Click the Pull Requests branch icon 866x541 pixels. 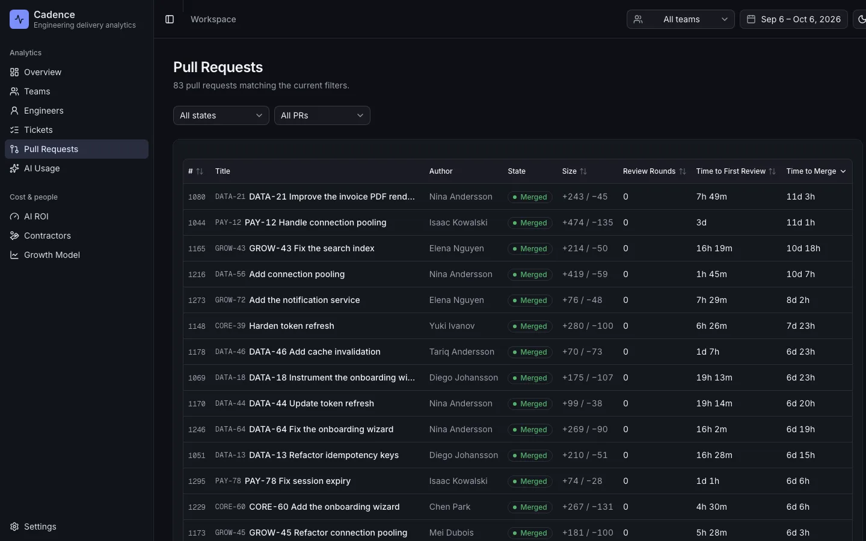click(x=14, y=149)
